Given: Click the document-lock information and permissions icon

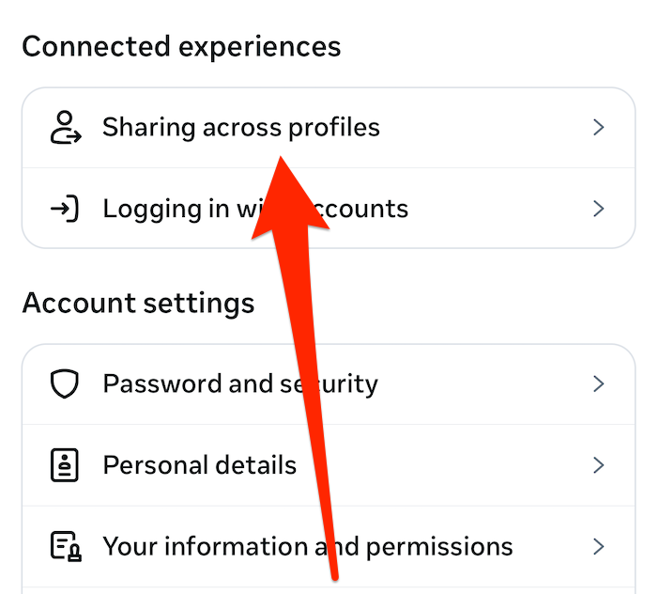Looking at the screenshot, I should tap(64, 546).
